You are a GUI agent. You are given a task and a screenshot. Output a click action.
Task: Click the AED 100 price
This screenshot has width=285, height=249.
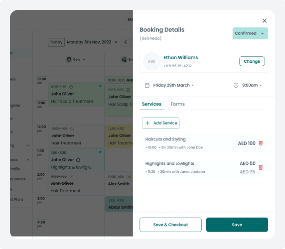247,143
